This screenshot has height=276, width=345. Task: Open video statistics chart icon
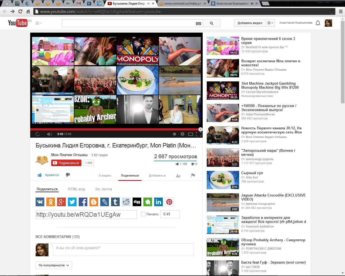point(178,175)
